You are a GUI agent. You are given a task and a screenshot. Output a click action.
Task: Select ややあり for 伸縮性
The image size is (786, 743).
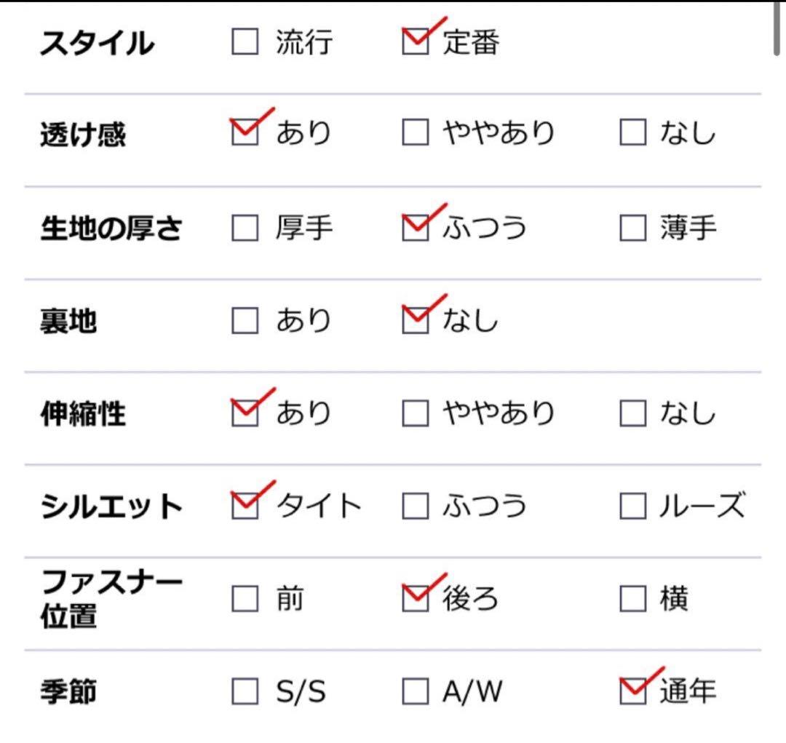(416, 413)
